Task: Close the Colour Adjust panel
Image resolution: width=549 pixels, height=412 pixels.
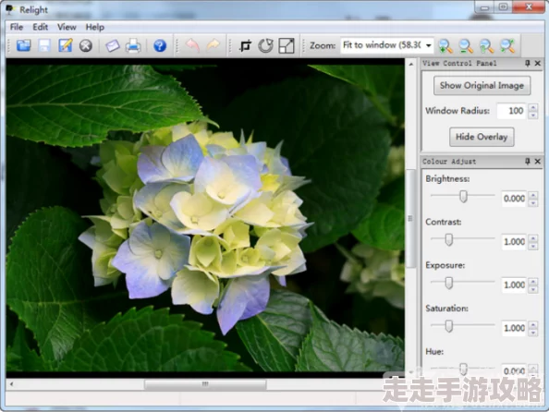Action: point(538,161)
